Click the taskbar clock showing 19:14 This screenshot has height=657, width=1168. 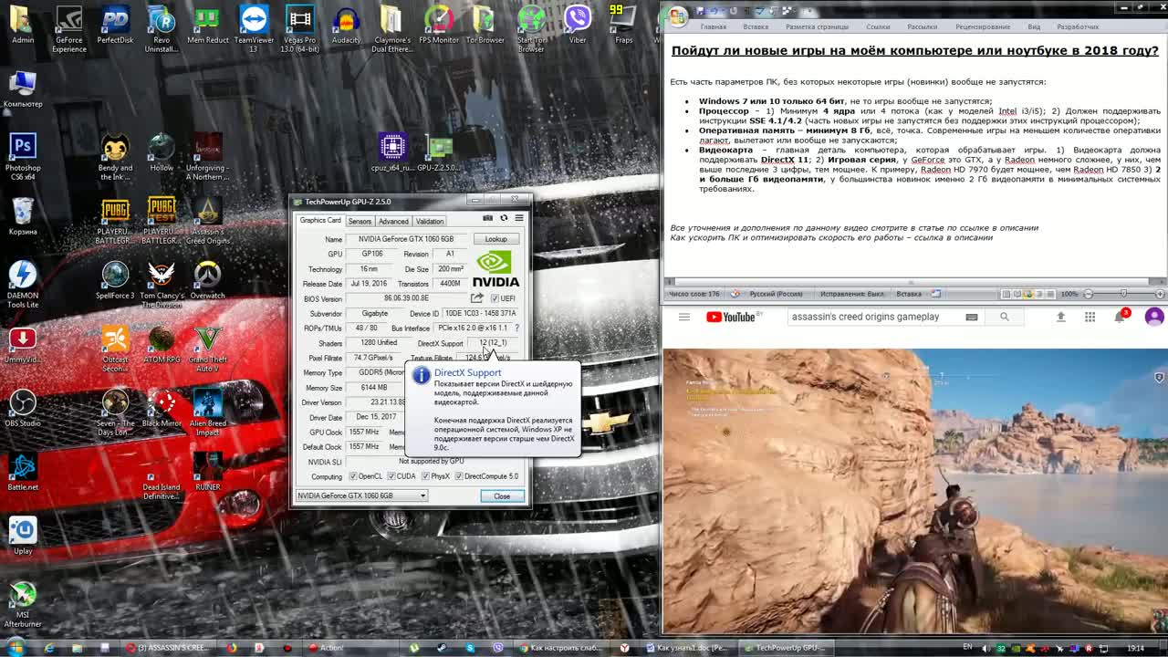(x=1135, y=648)
